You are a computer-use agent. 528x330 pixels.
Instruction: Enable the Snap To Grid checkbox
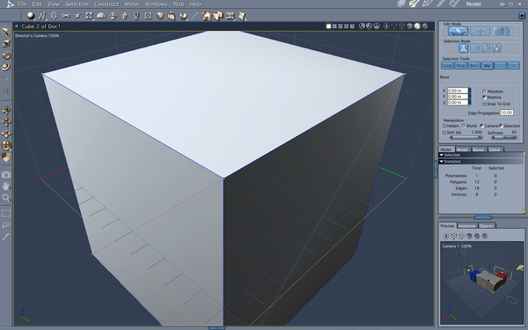pyautogui.click(x=485, y=104)
